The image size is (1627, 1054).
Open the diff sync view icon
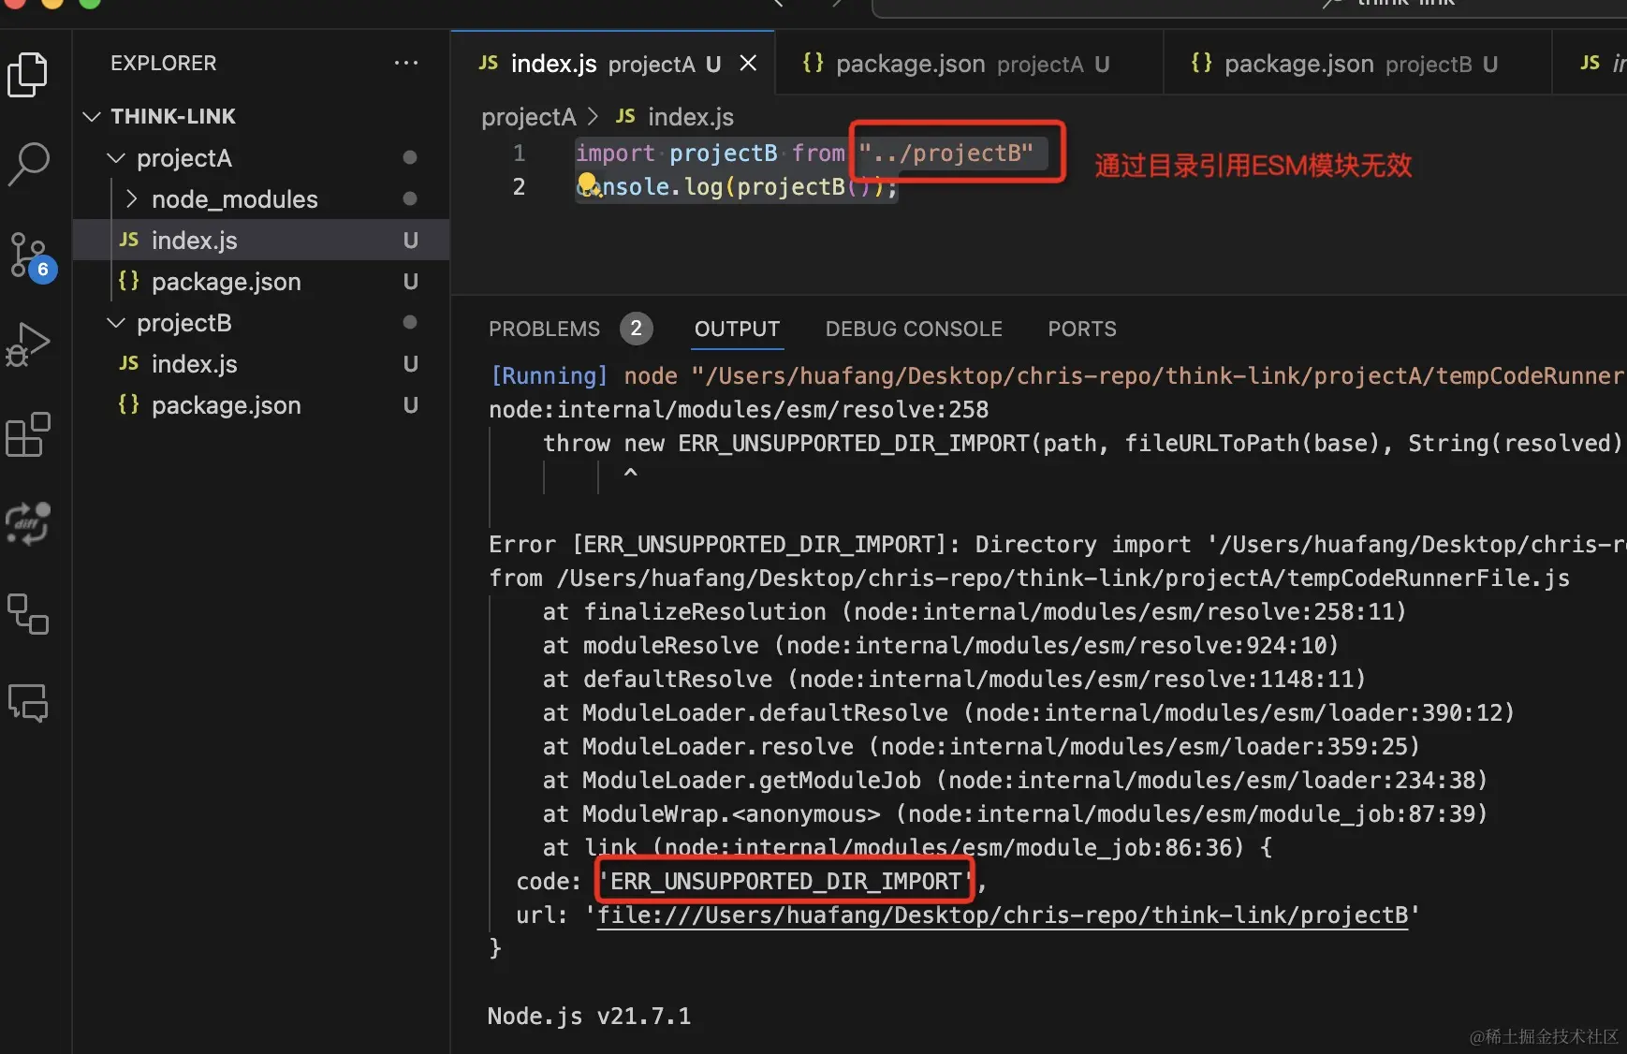click(x=28, y=523)
